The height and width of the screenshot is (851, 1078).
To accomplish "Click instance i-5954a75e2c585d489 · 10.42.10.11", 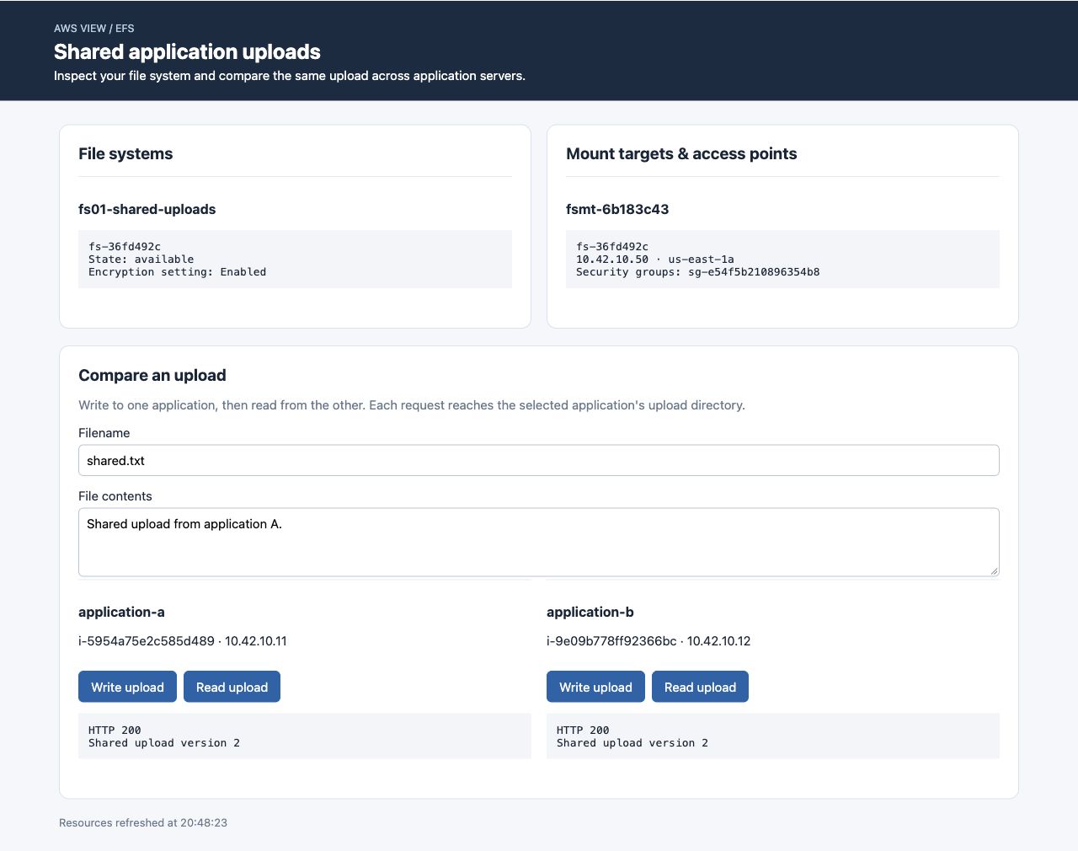I will pyautogui.click(x=183, y=641).
